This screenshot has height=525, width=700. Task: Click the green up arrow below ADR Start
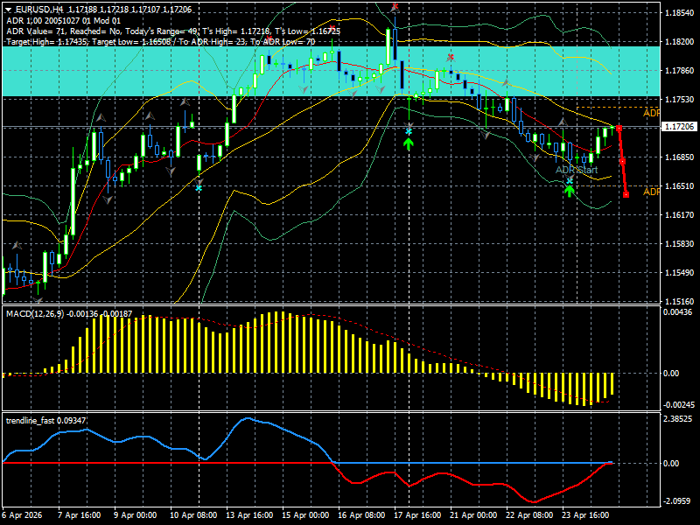570,191
